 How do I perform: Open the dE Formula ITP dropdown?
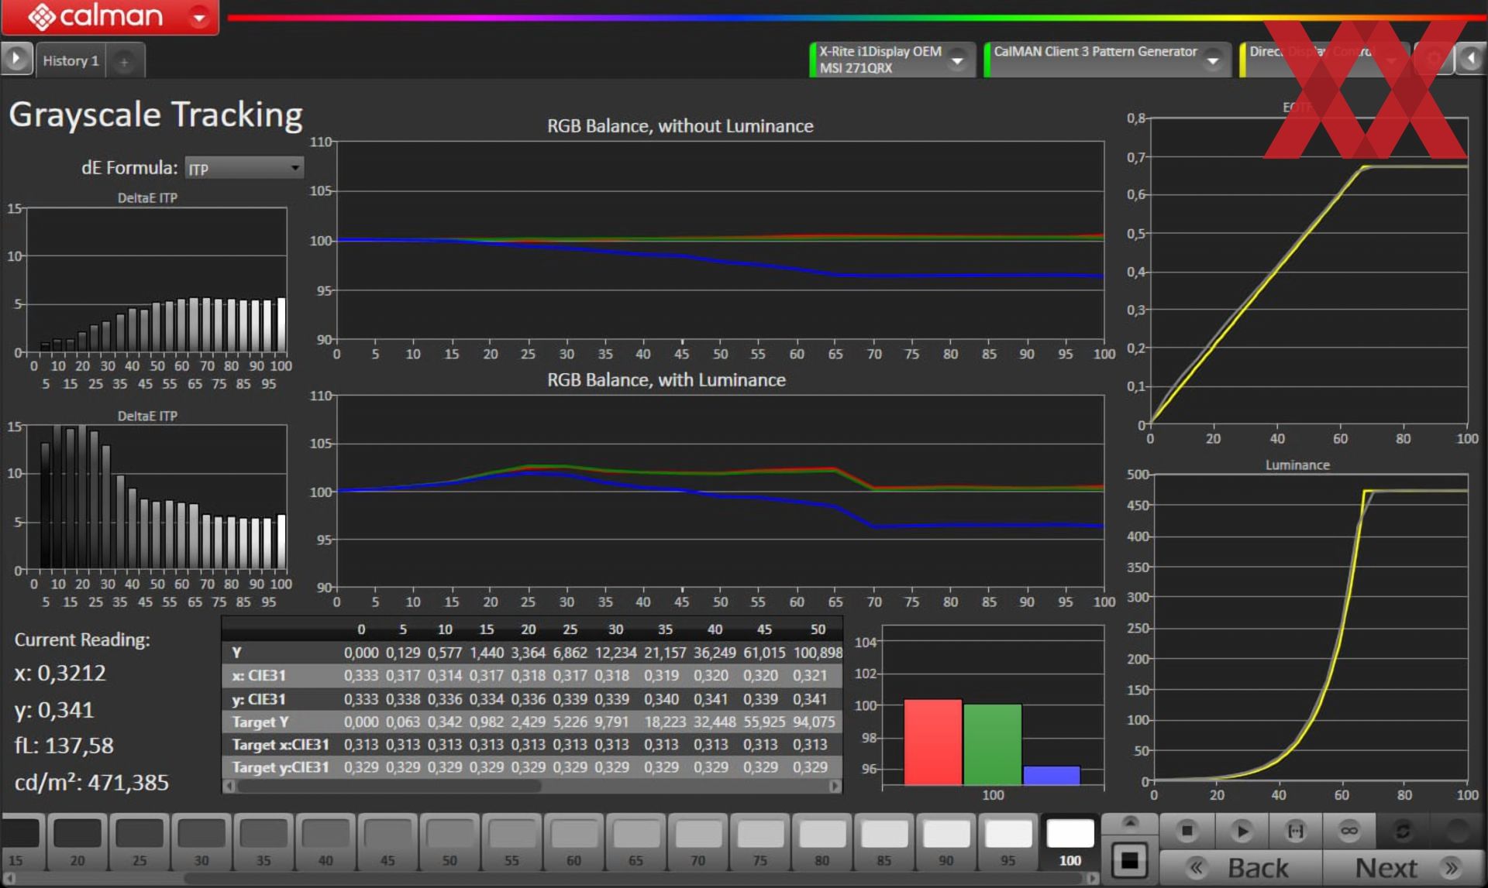244,168
